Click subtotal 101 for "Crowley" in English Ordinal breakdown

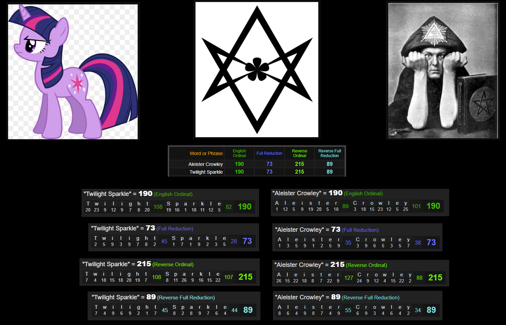click(416, 206)
